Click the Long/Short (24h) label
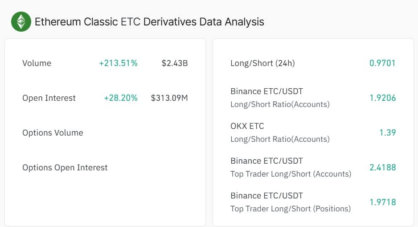418x227 pixels. [x=262, y=63]
